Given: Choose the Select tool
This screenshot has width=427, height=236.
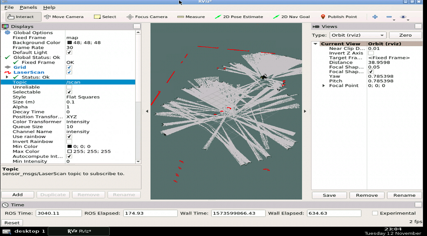Looking at the screenshot, I should click(105, 17).
